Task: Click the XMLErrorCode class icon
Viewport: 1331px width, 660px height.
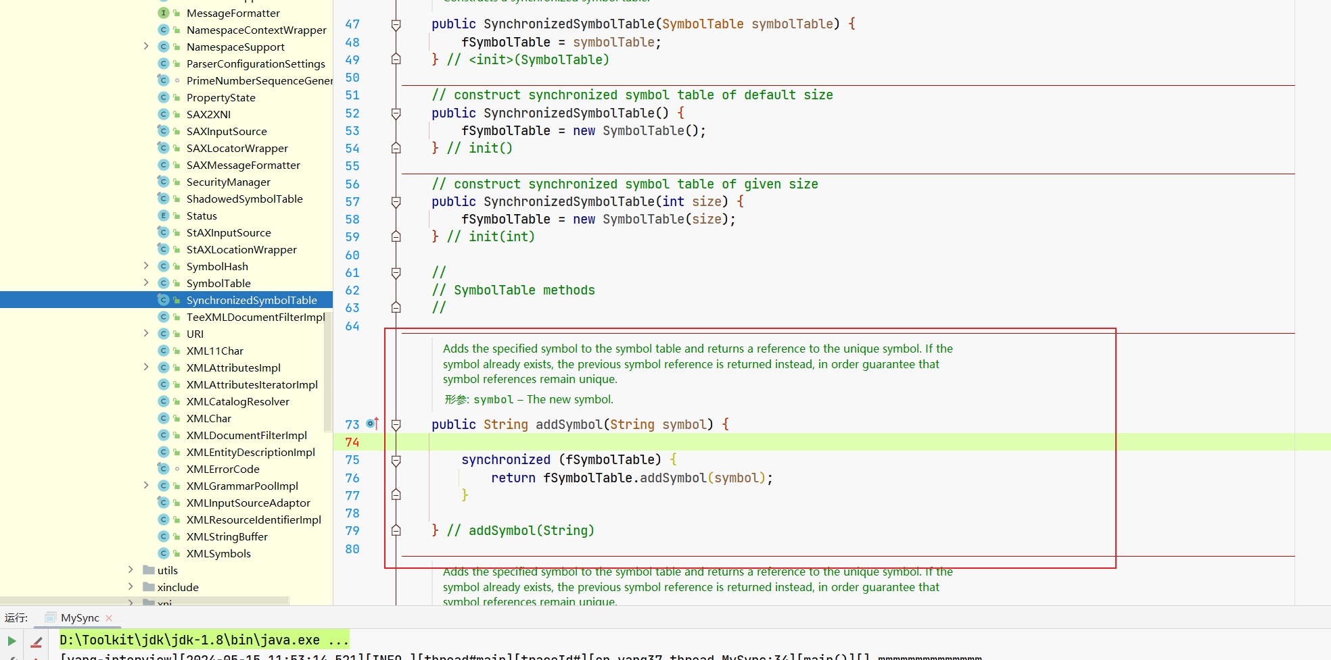Action: (x=164, y=469)
